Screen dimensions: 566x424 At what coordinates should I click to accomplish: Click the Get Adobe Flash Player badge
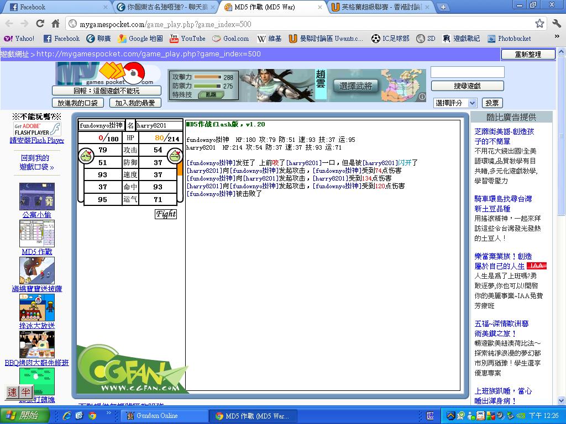click(x=37, y=130)
